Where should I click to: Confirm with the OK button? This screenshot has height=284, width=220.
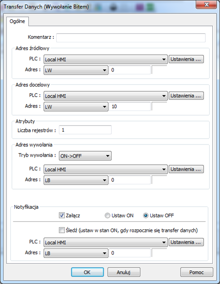[x=87, y=272]
